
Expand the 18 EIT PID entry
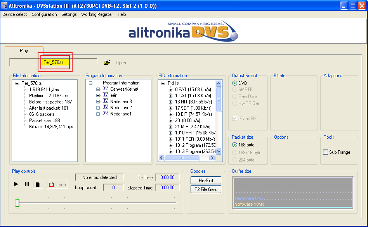pyautogui.click(x=171, y=114)
